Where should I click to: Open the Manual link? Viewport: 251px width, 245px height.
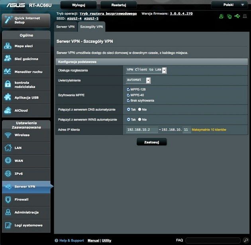coord(93,240)
